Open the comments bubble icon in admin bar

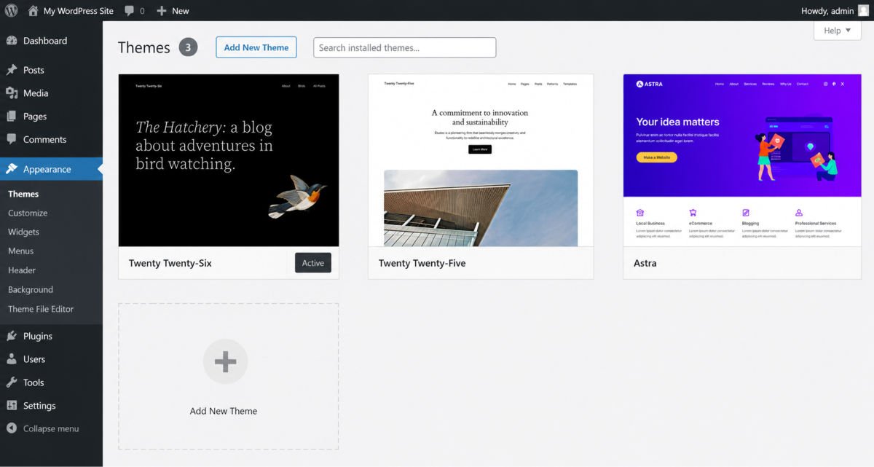pos(129,11)
